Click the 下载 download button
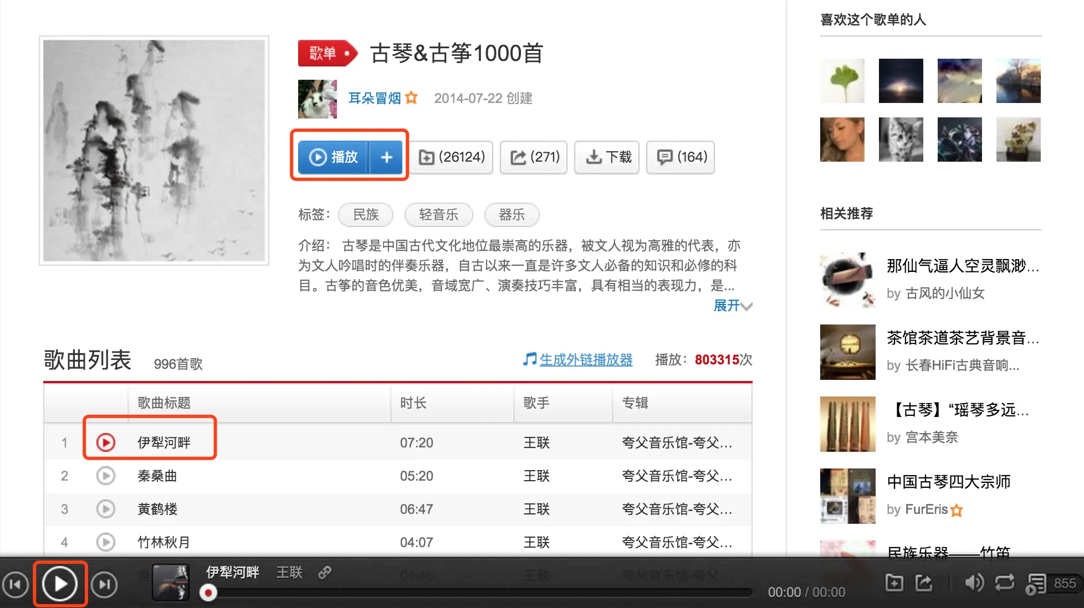Image resolution: width=1084 pixels, height=608 pixels. [x=607, y=157]
